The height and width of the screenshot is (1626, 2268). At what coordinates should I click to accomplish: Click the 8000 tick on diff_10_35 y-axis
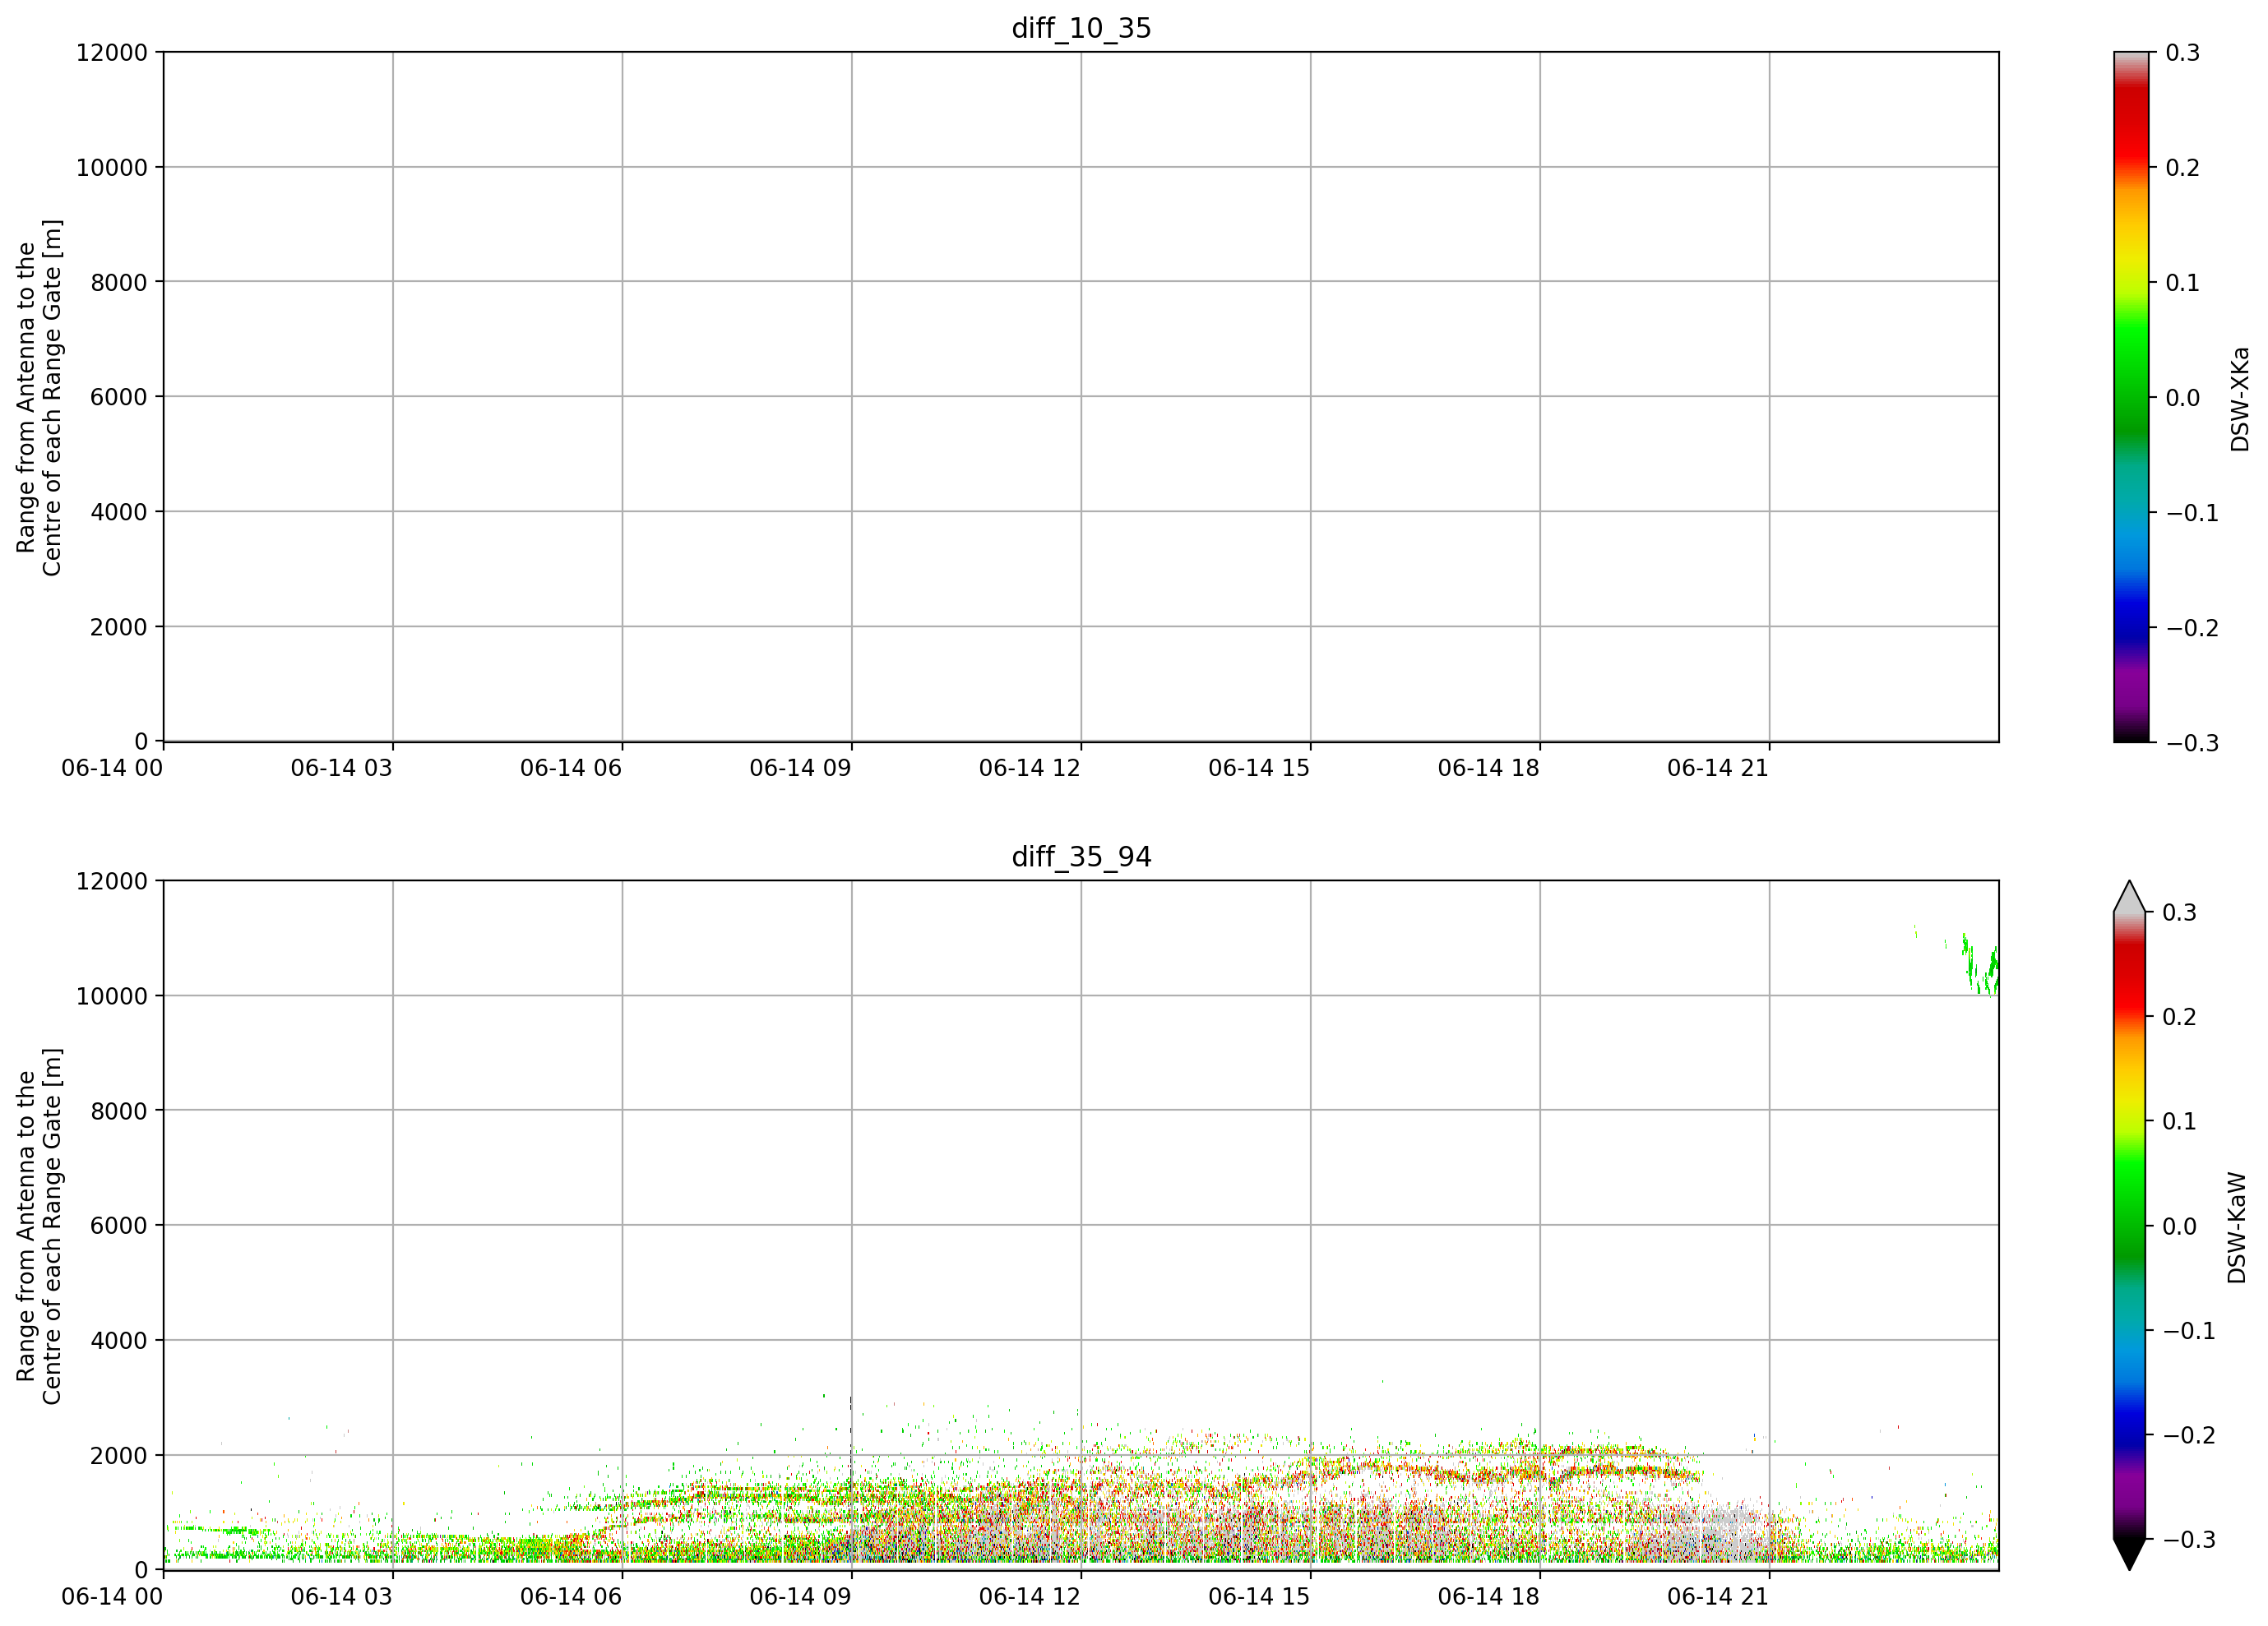tap(119, 283)
